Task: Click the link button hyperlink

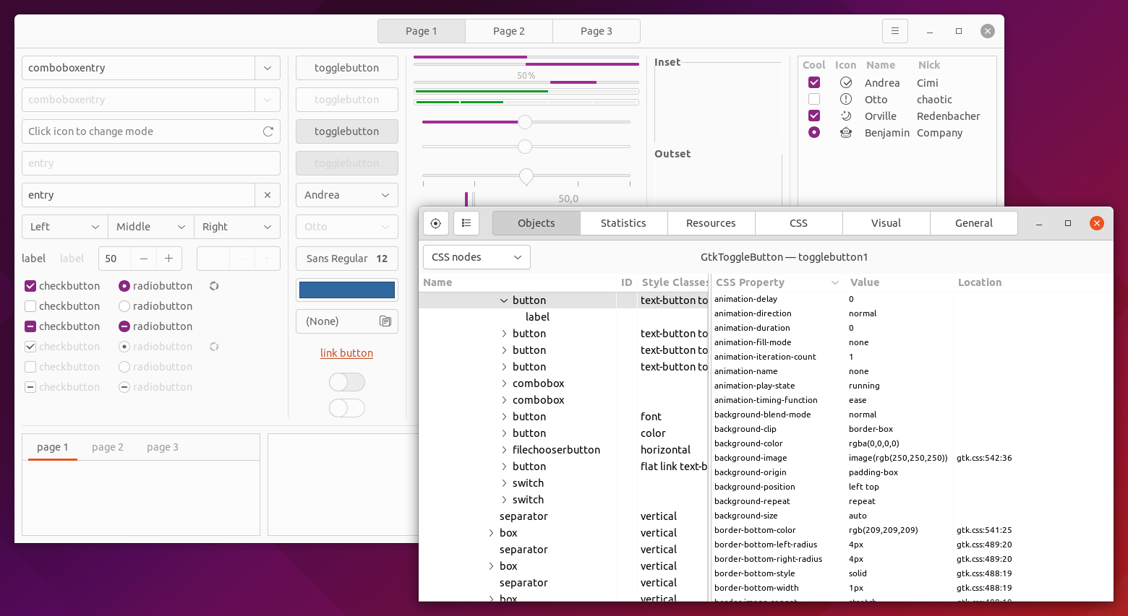Action: [346, 353]
